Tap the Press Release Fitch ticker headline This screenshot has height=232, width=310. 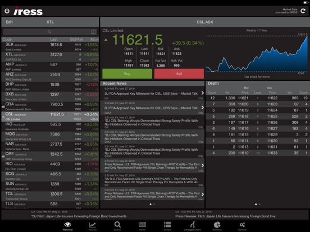pos(225,216)
